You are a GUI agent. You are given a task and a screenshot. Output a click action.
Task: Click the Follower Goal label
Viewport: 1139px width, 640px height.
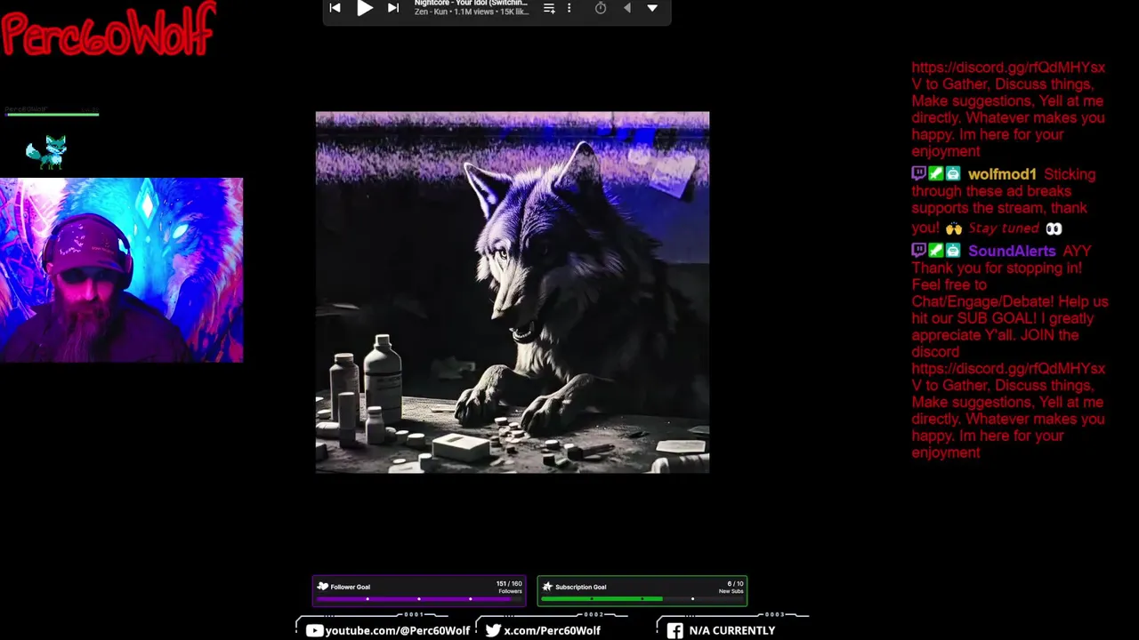point(351,587)
